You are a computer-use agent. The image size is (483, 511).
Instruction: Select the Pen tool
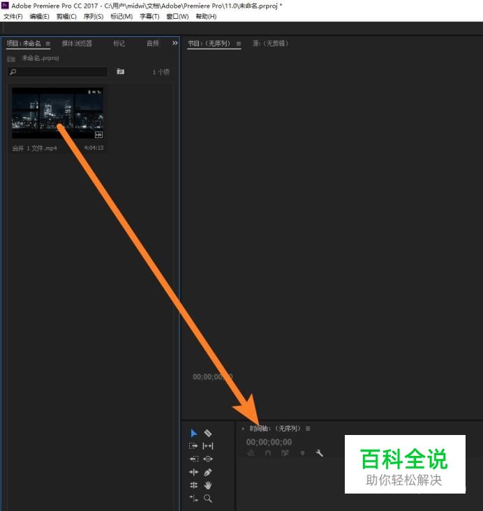coord(208,472)
